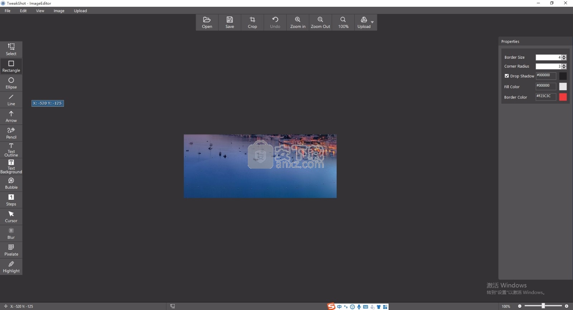This screenshot has height=310, width=573.
Task: Toggle the Drop Shadow checkbox
Action: pyautogui.click(x=507, y=76)
